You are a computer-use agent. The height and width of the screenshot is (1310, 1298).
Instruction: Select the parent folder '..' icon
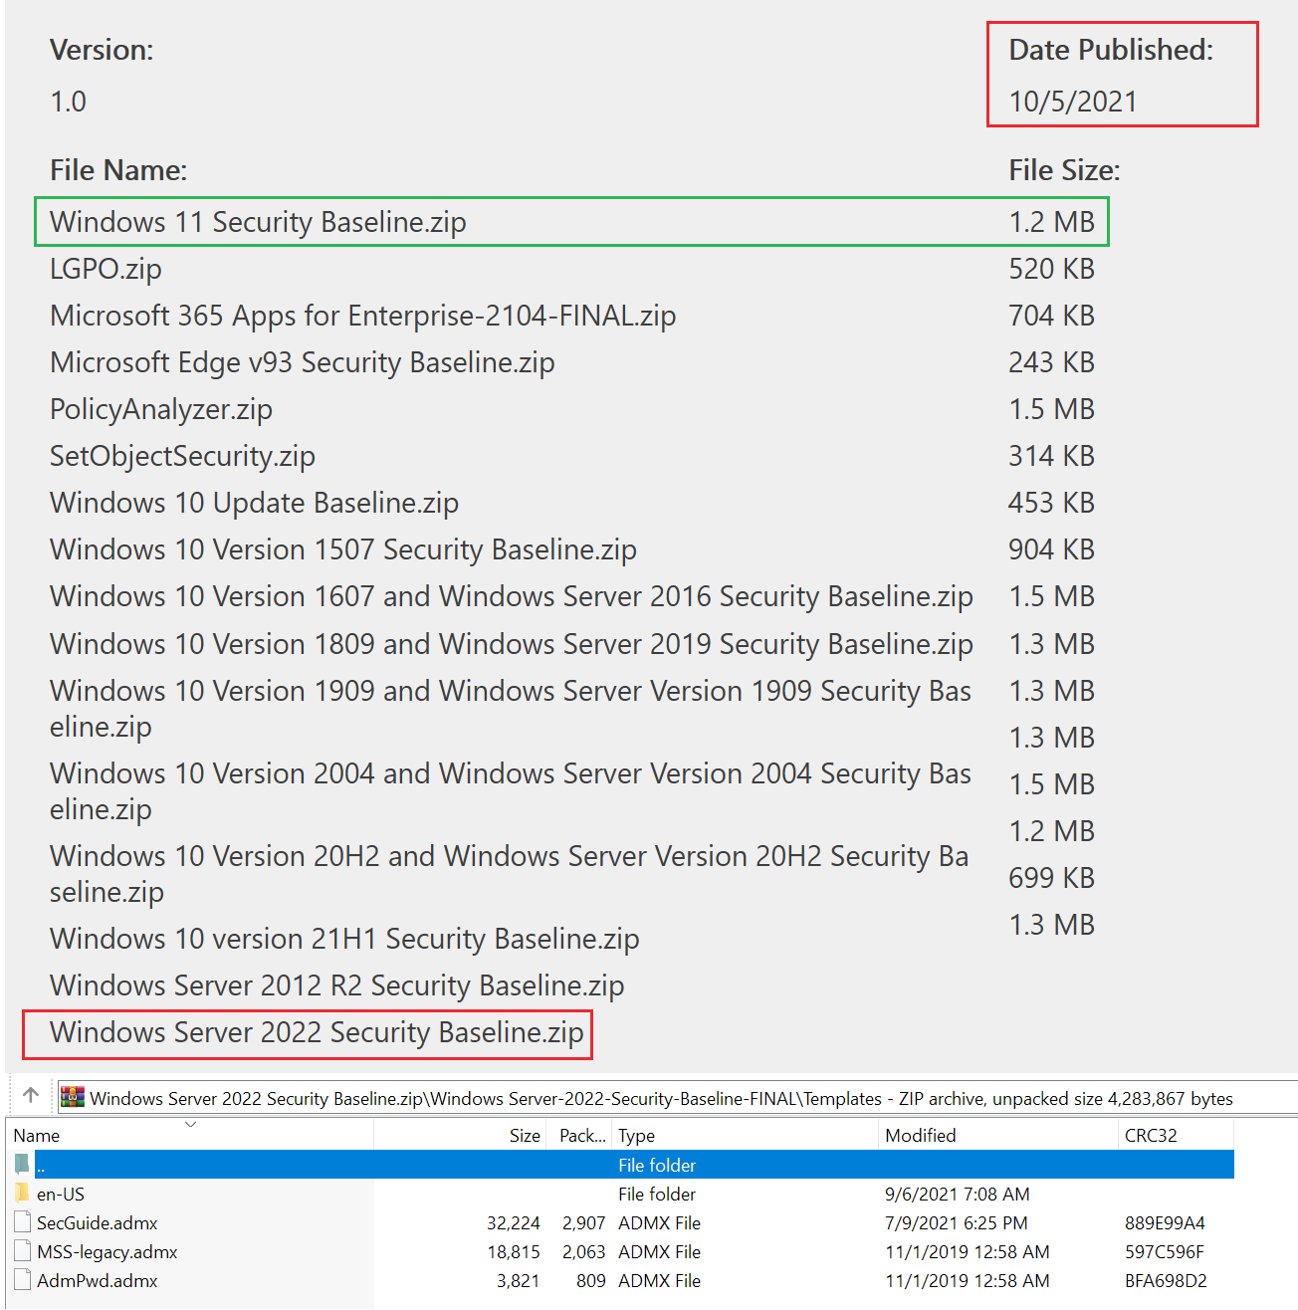[x=23, y=1165]
